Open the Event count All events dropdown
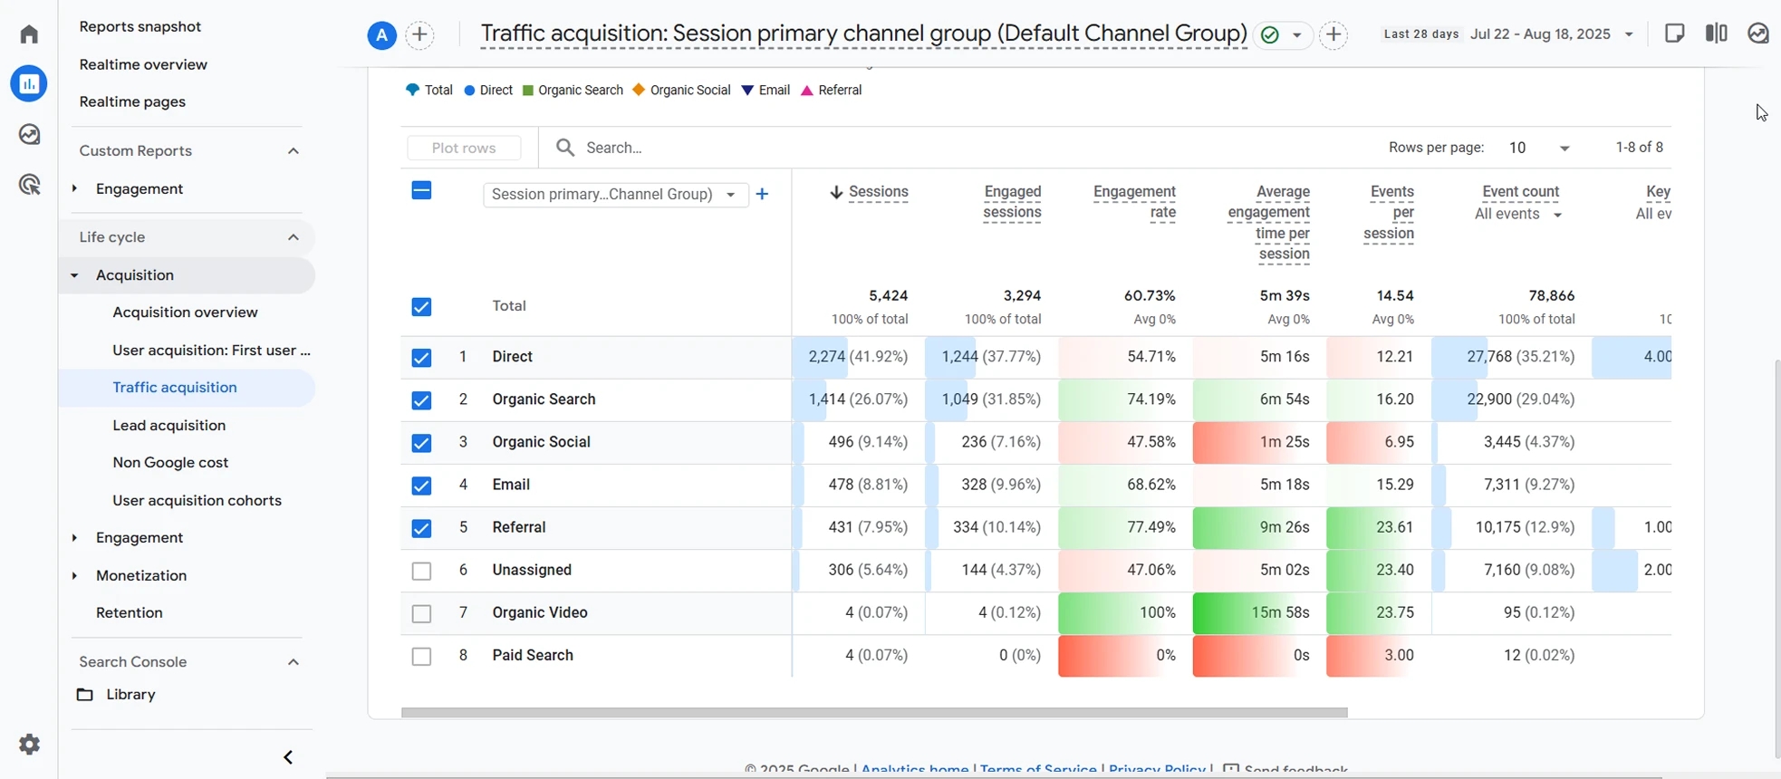The width and height of the screenshot is (1781, 779). tap(1518, 215)
